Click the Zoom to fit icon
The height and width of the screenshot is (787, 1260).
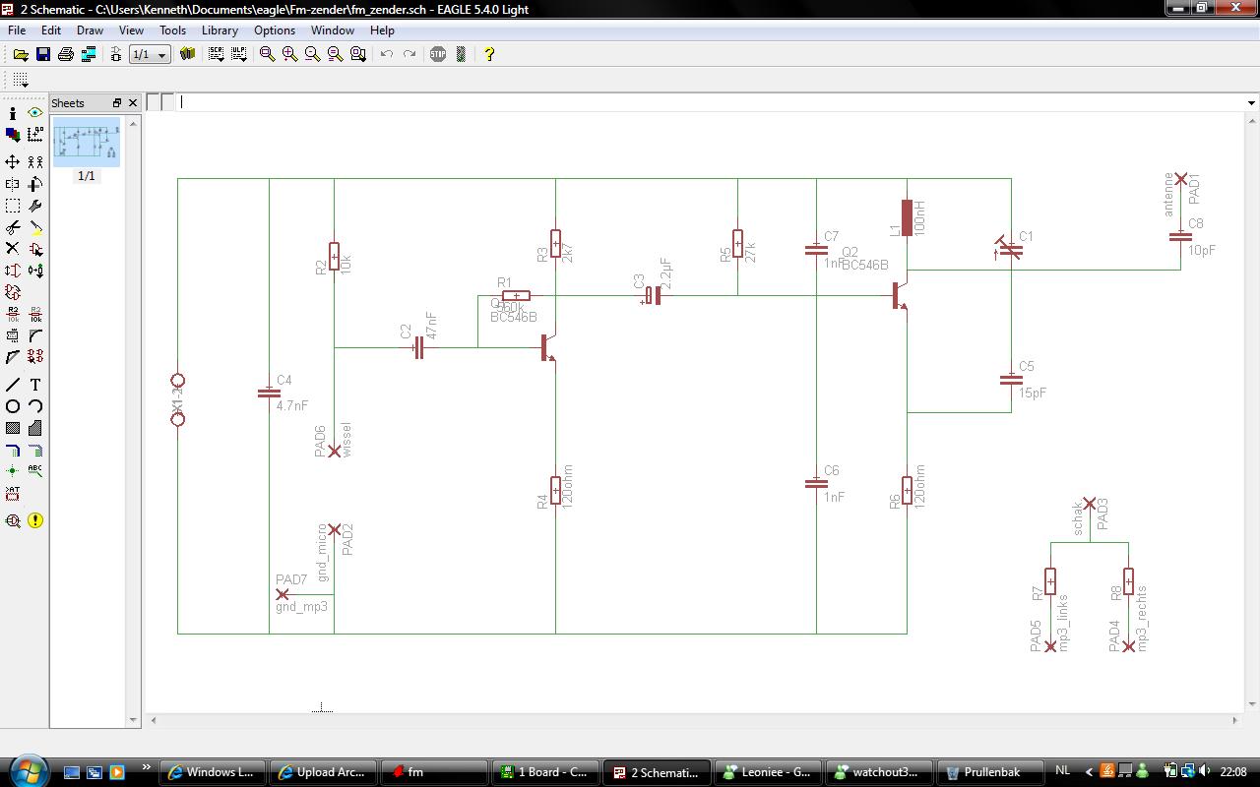(x=267, y=54)
